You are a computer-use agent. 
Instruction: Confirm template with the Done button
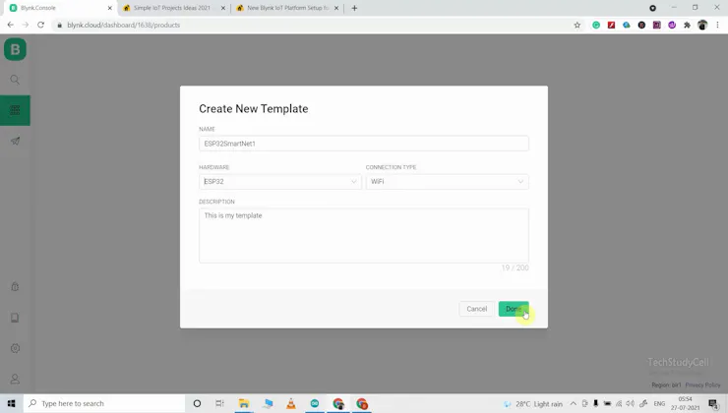[514, 309]
